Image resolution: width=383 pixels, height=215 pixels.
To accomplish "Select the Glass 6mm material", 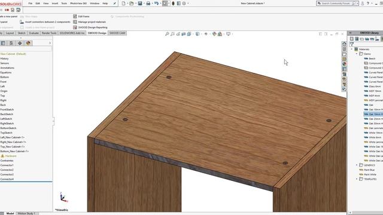I will click(x=375, y=86).
